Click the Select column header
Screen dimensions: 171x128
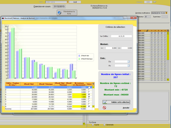coord(89,84)
